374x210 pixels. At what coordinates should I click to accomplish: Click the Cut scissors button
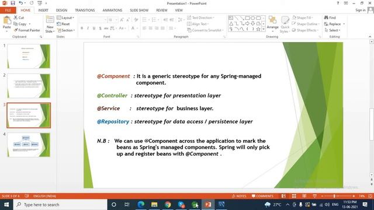19,17
